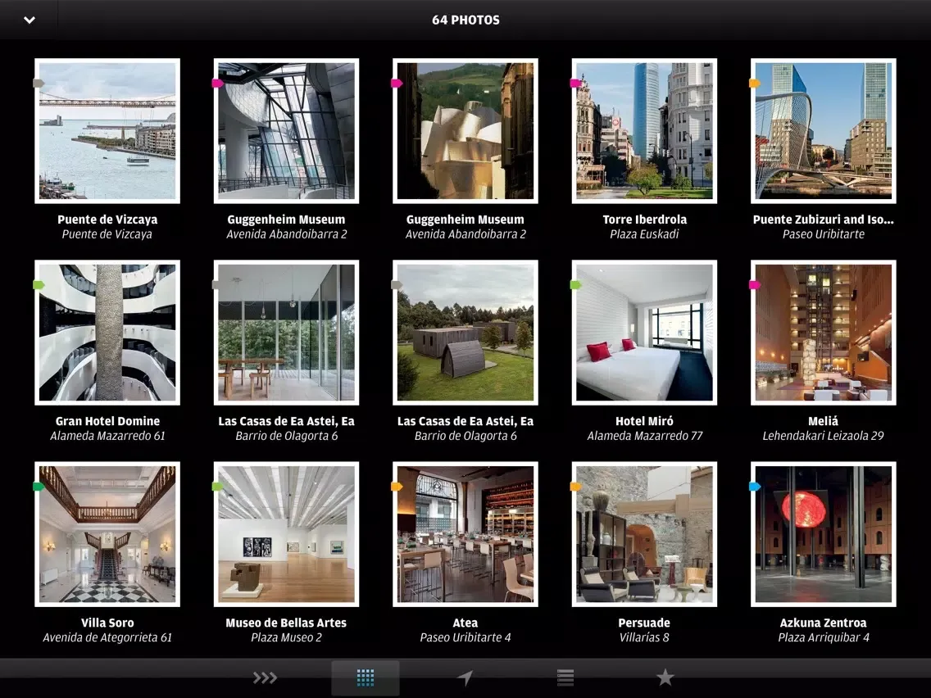
Task: Click the pink tag on Torre Iberdrola
Action: 576,83
